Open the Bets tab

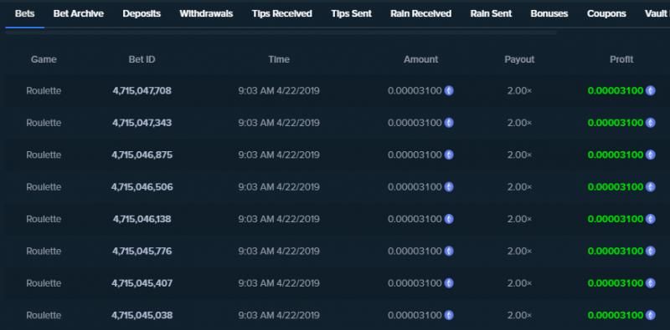(25, 13)
